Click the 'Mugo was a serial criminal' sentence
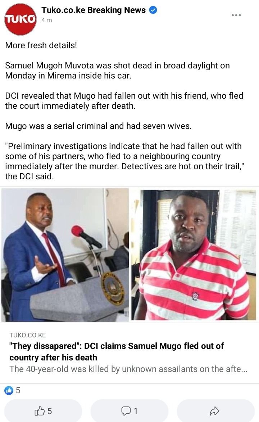 click(x=98, y=126)
